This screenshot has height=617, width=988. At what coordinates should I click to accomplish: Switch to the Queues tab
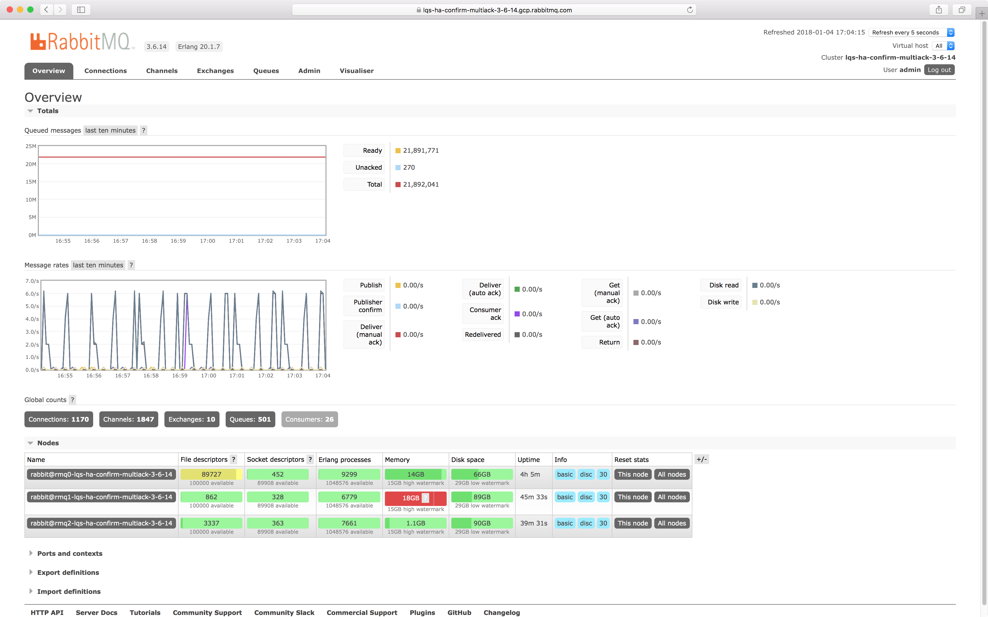(x=266, y=71)
